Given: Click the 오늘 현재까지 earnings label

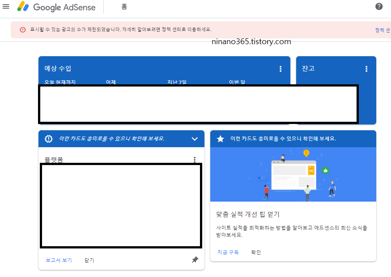Looking at the screenshot, I should tap(60, 82).
